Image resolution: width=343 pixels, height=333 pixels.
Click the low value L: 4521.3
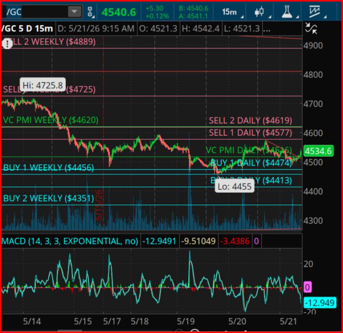pyautogui.click(x=242, y=28)
